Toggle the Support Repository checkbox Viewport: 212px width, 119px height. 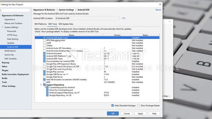click(x=44, y=85)
